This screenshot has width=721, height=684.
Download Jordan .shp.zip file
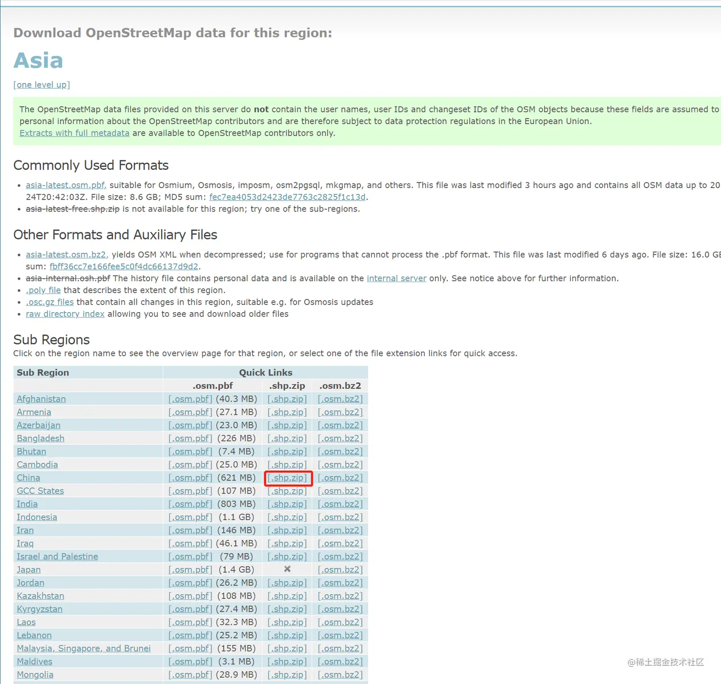click(287, 583)
